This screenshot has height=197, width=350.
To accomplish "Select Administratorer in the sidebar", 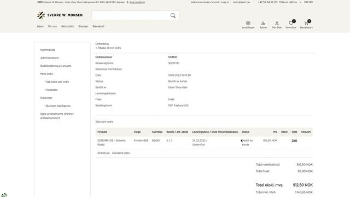I will 50,58.
